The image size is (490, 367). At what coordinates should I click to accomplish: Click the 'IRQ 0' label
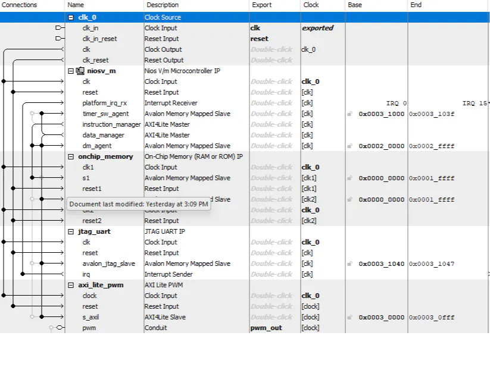click(x=397, y=103)
